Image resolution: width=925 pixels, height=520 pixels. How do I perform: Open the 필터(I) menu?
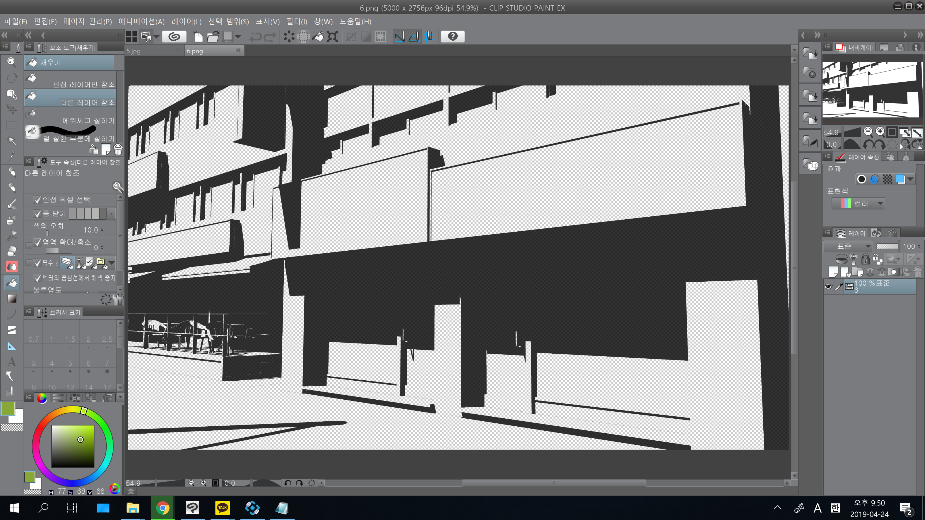point(297,21)
